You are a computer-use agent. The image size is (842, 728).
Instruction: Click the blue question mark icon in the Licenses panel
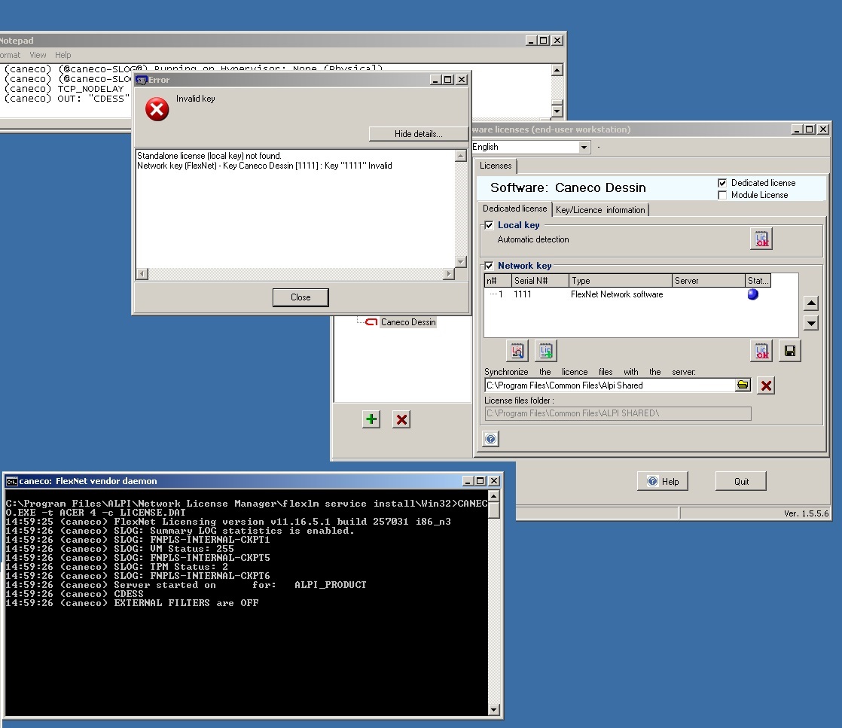490,439
